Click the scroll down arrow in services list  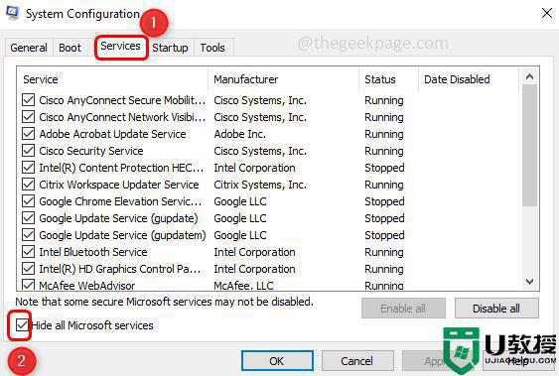[530, 282]
